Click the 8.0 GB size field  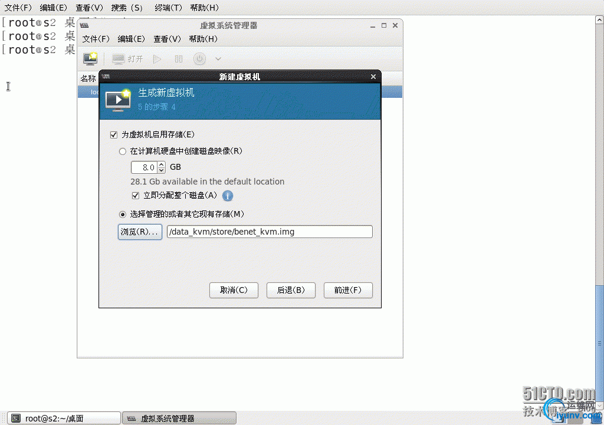(145, 167)
